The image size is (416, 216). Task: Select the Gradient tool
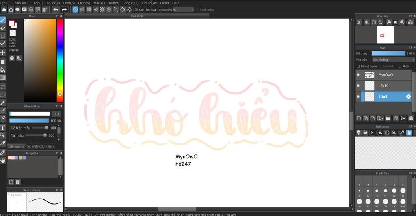coord(3,78)
